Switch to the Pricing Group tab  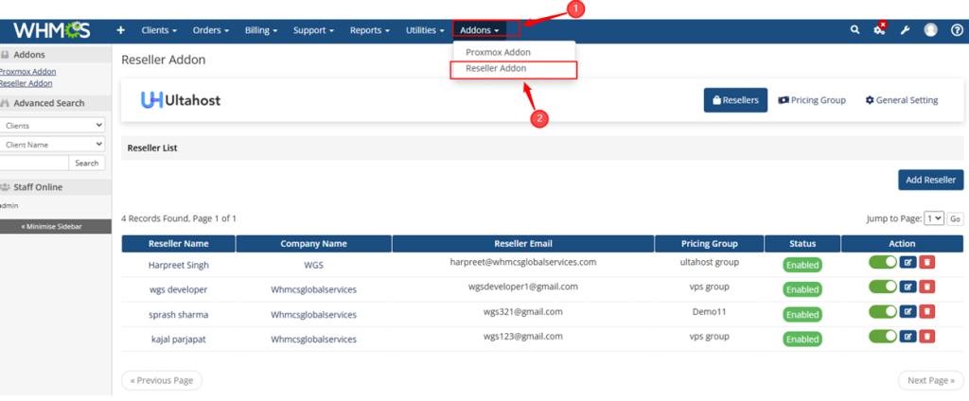click(811, 100)
